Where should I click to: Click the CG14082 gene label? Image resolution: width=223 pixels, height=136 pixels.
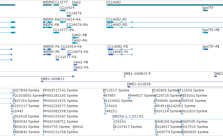[113, 2]
